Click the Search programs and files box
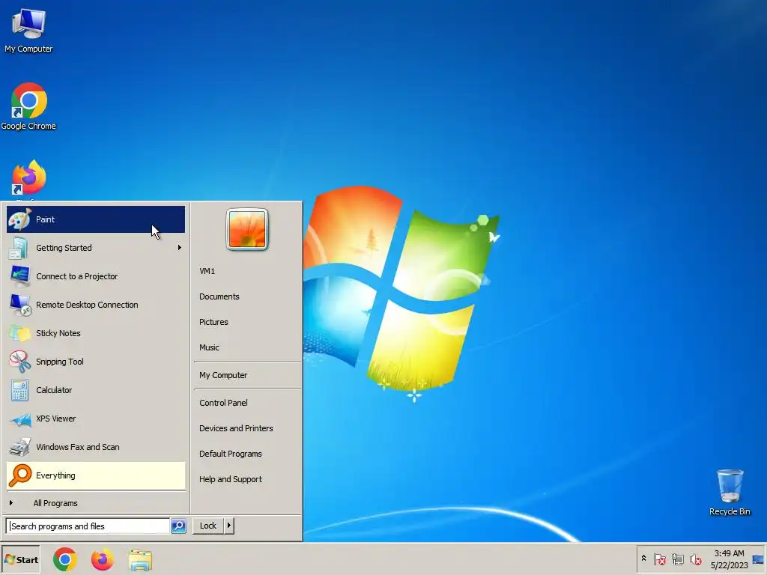Viewport: 767px width, 575px height. [88, 526]
